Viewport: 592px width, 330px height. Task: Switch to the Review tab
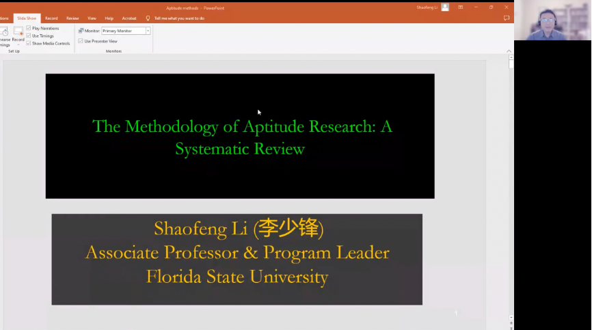click(72, 18)
